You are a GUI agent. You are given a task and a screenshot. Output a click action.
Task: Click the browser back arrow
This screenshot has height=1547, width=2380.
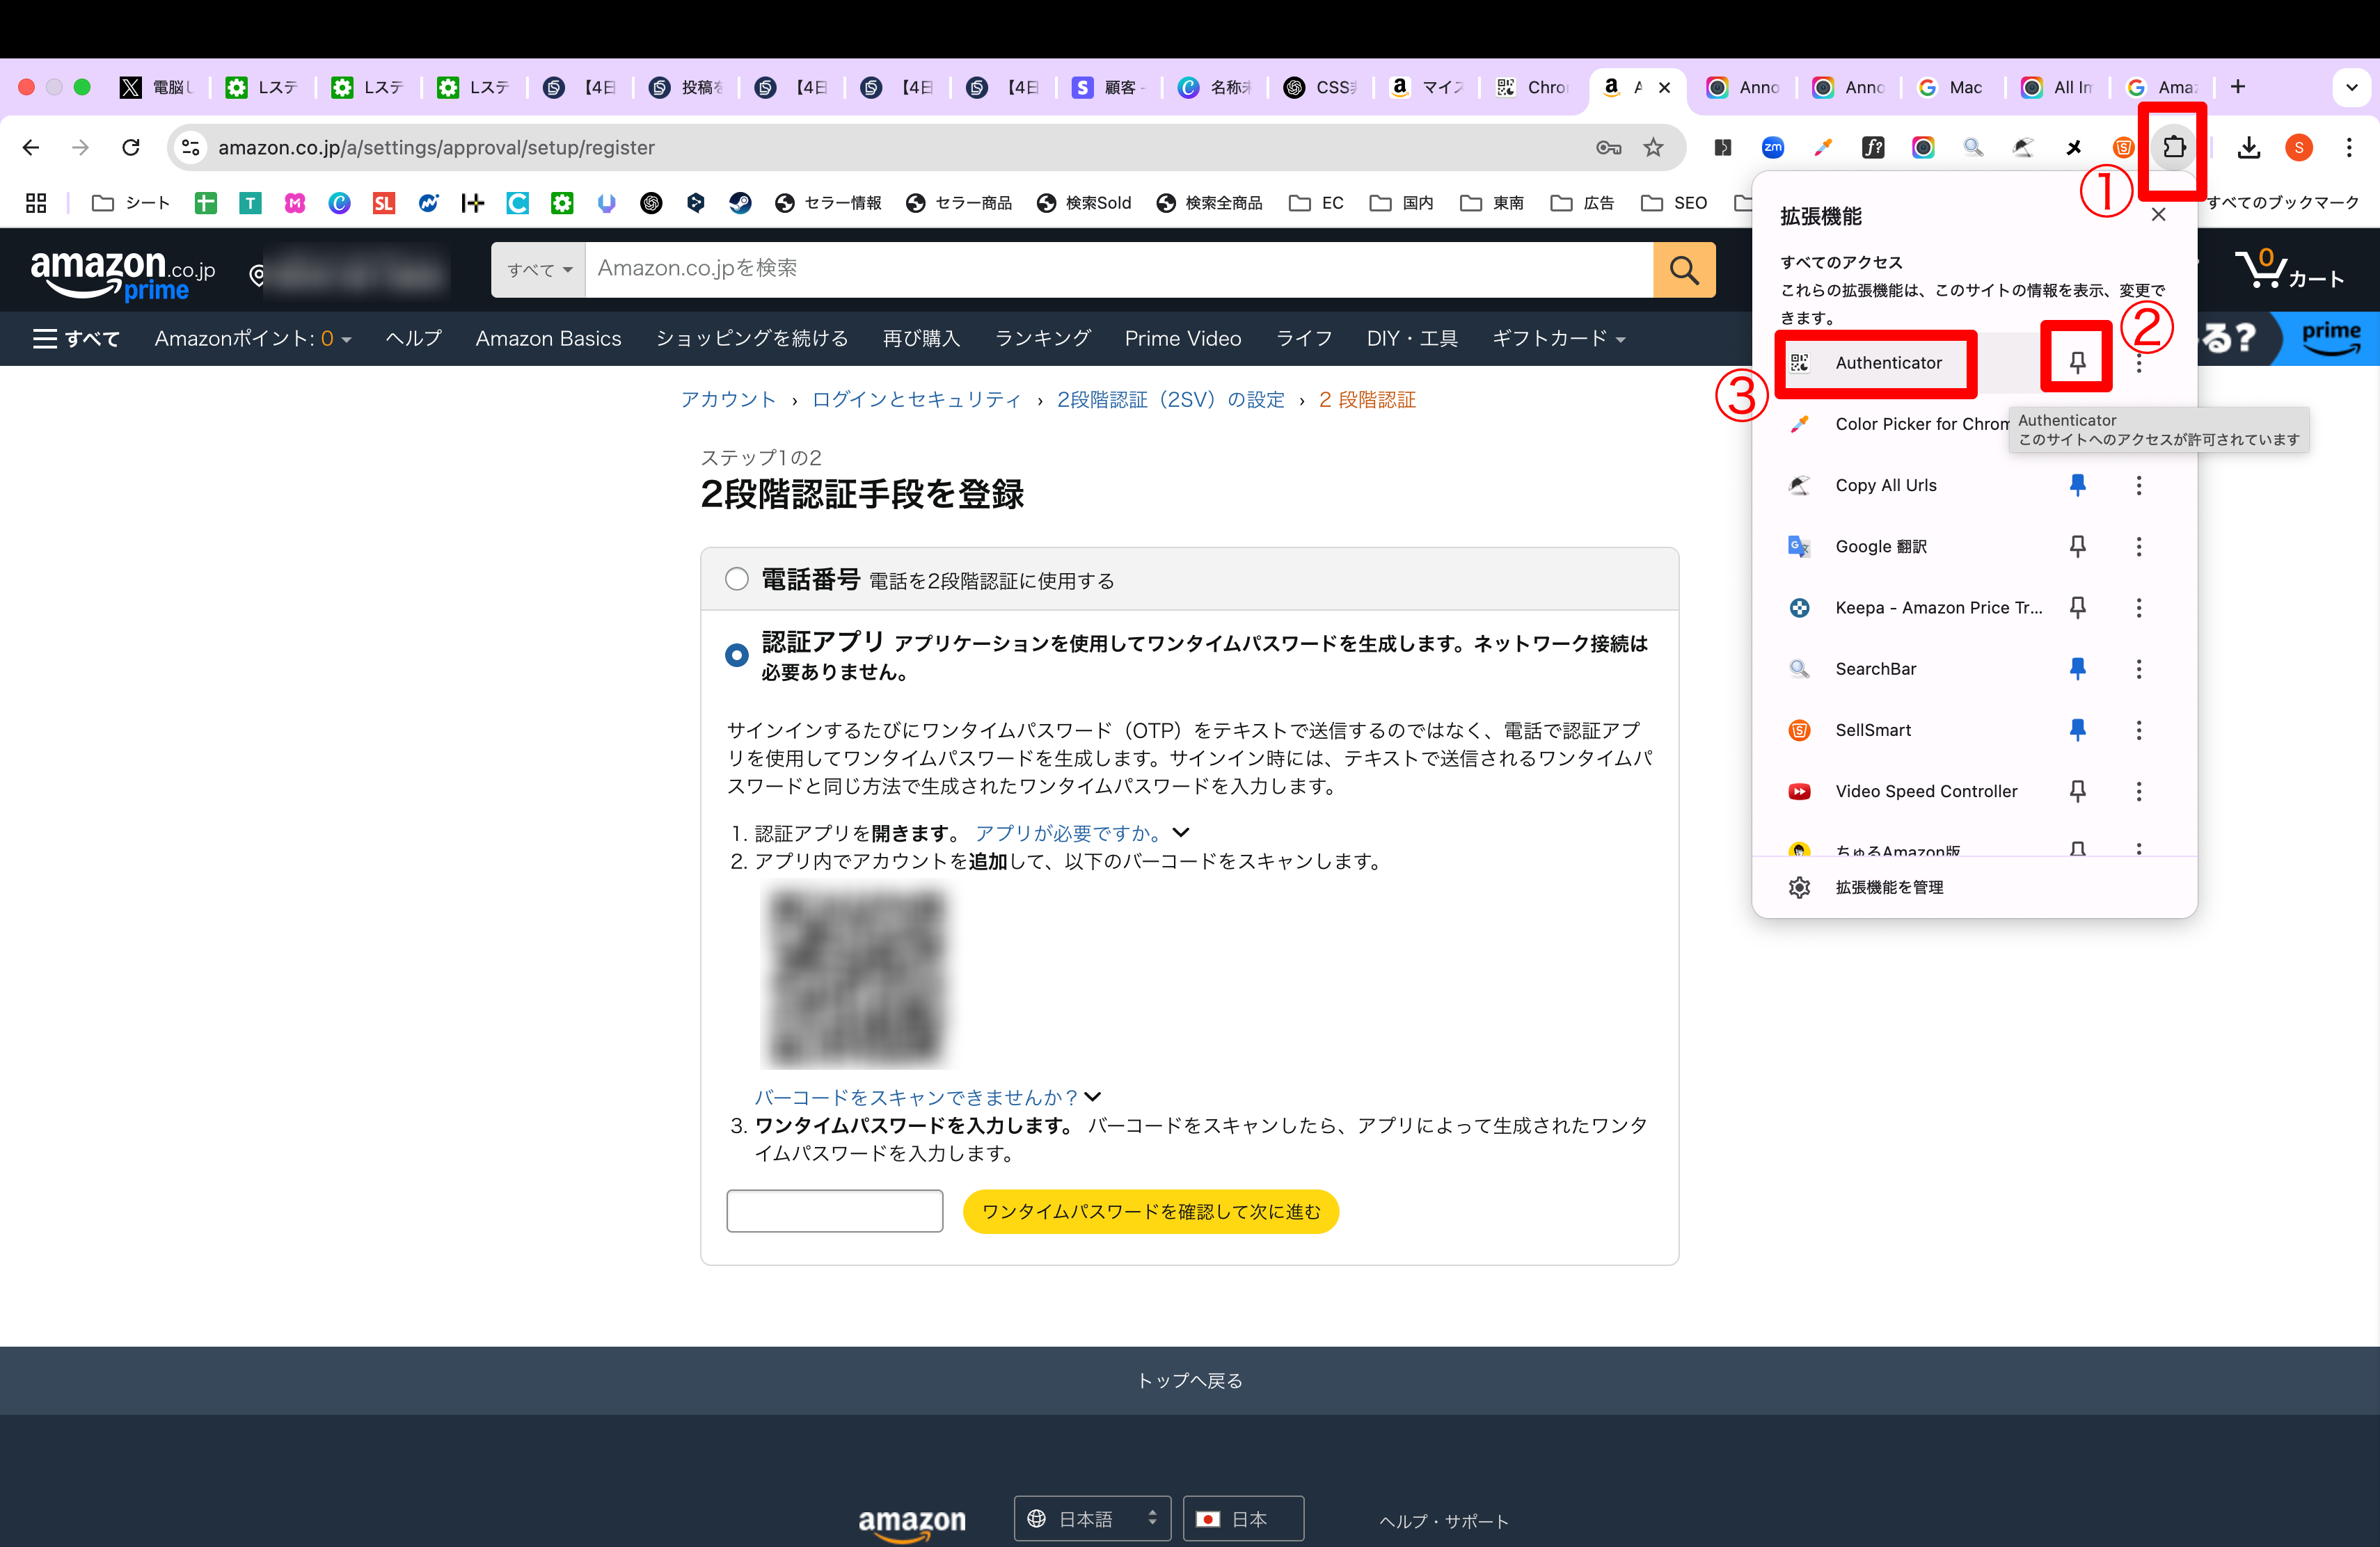click(x=31, y=147)
